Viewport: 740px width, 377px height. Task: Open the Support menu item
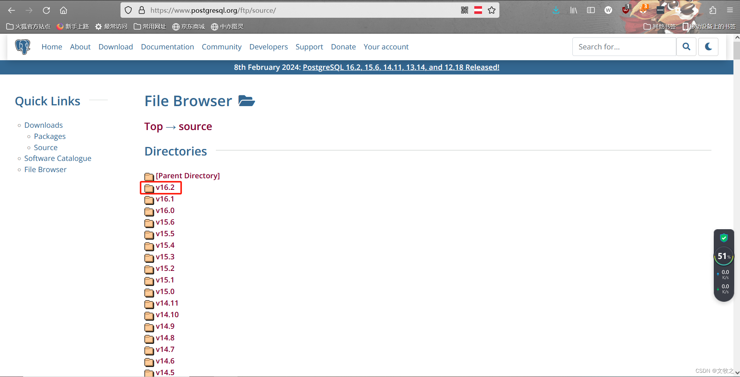tap(309, 47)
